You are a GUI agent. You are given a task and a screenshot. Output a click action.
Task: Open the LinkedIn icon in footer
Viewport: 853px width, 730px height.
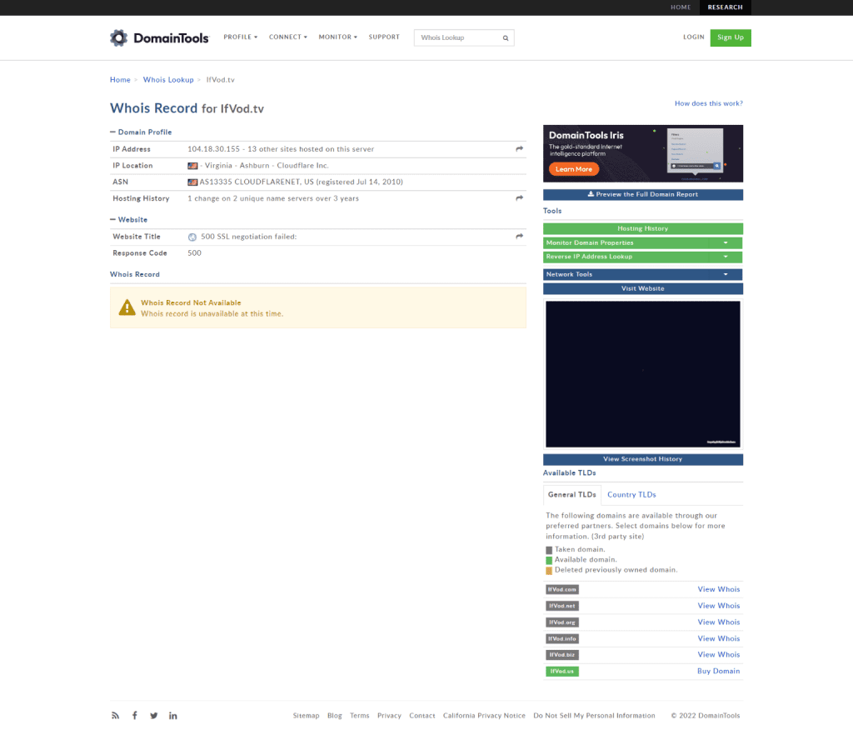(x=173, y=715)
